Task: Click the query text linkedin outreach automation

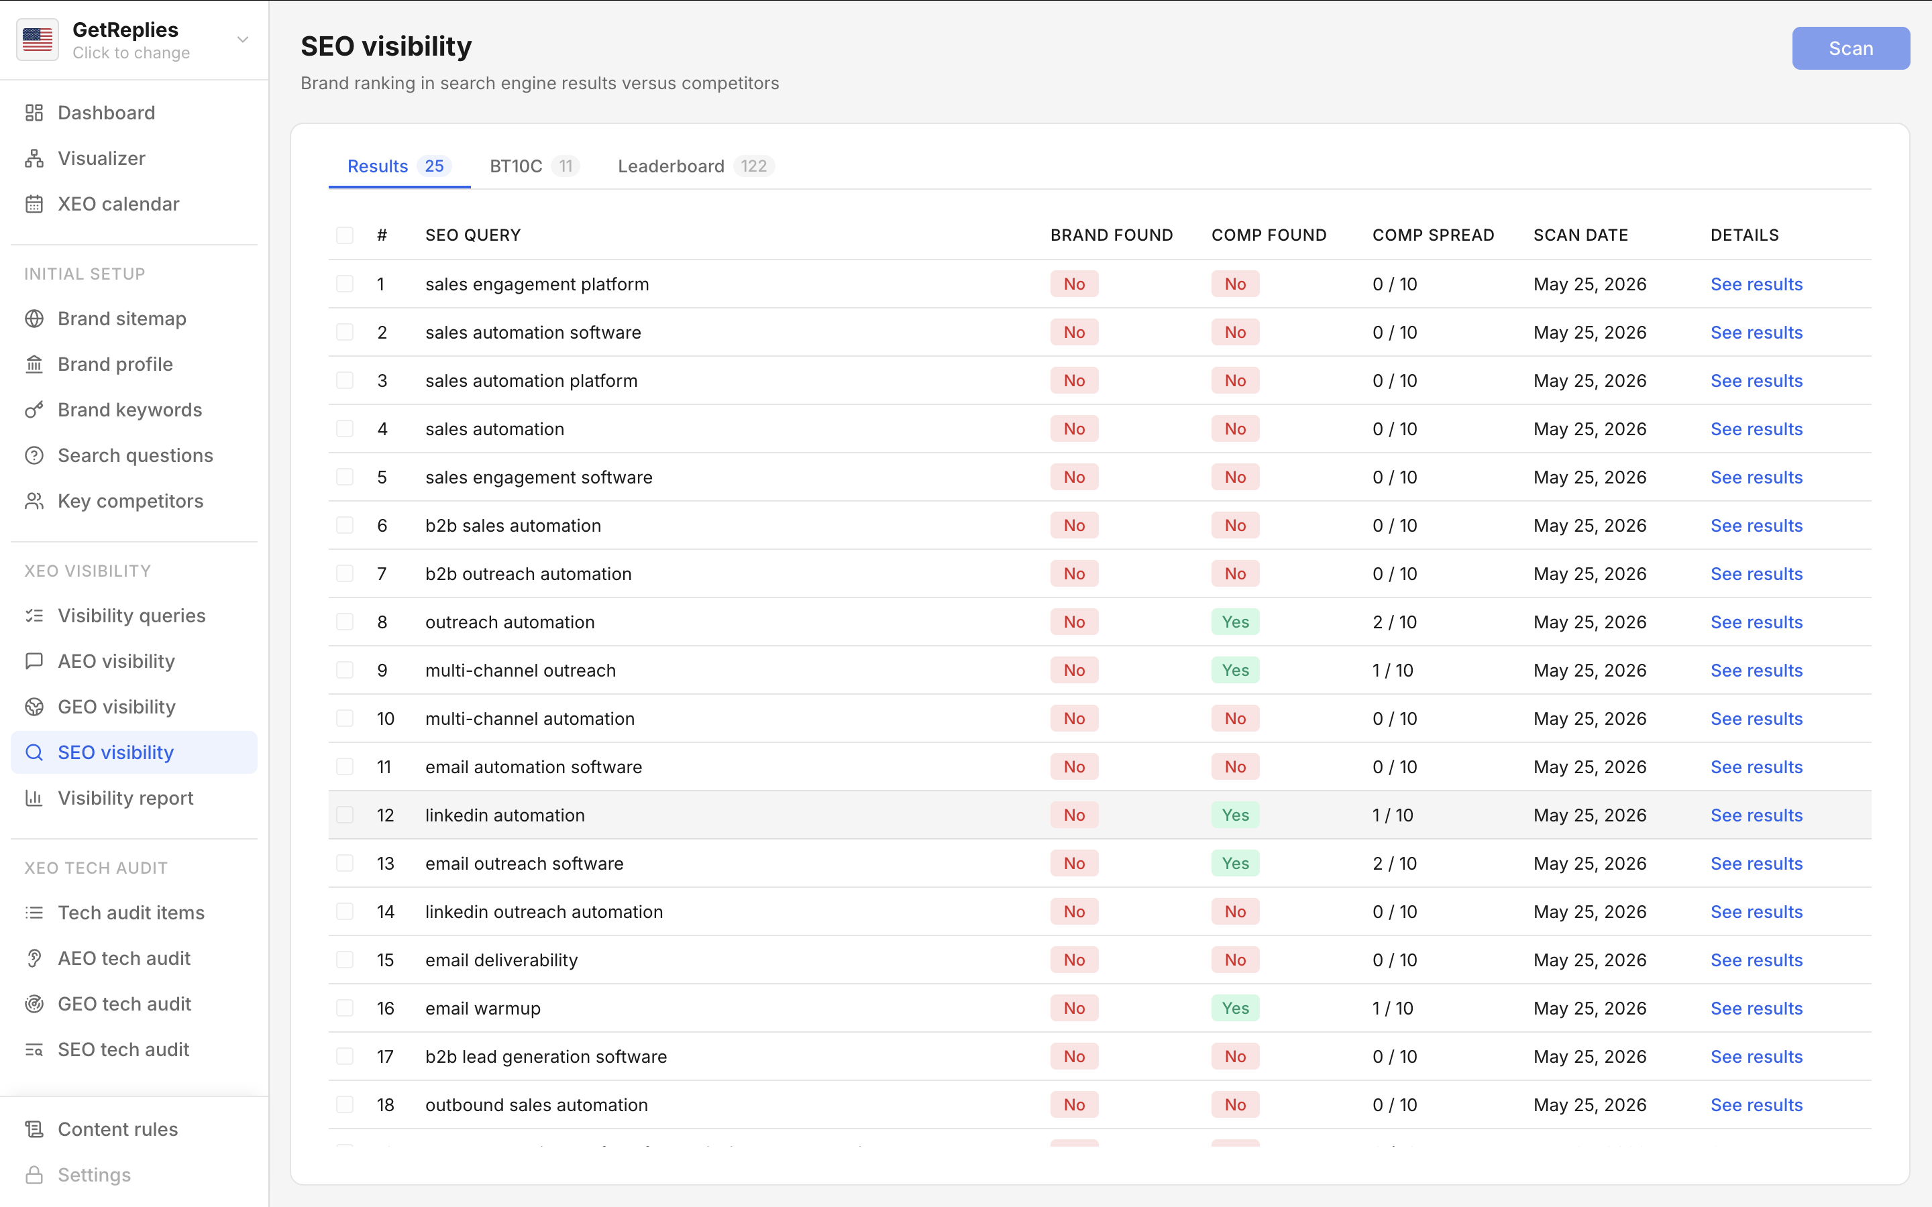Action: pyautogui.click(x=543, y=912)
